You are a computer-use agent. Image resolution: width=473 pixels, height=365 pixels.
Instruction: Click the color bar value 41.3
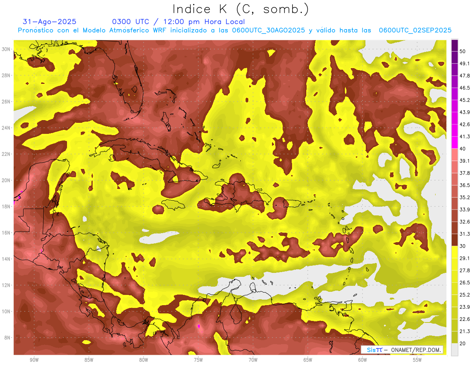tap(465, 137)
